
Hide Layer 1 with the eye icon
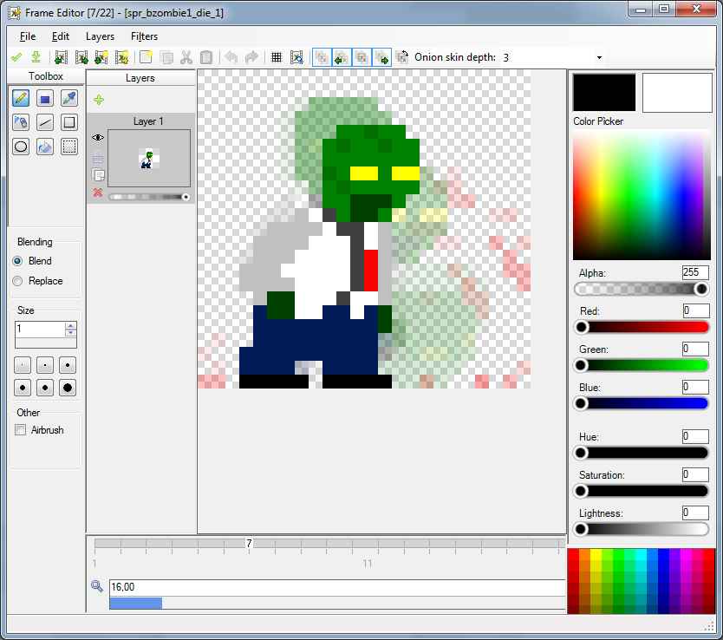pyautogui.click(x=98, y=137)
